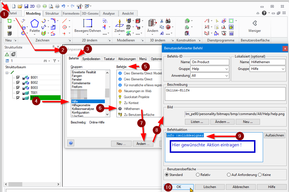289x192 pixels.
Task: Select the Relativ radio button
Action: (198, 175)
